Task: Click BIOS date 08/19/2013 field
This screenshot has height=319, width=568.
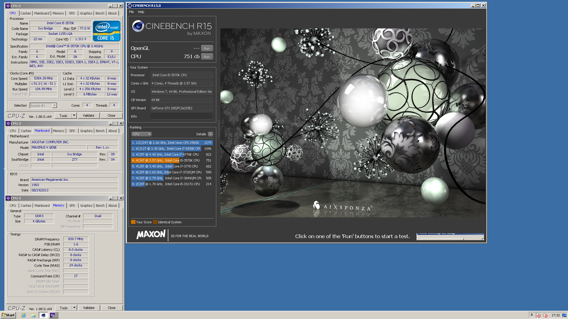Action: [x=74, y=190]
